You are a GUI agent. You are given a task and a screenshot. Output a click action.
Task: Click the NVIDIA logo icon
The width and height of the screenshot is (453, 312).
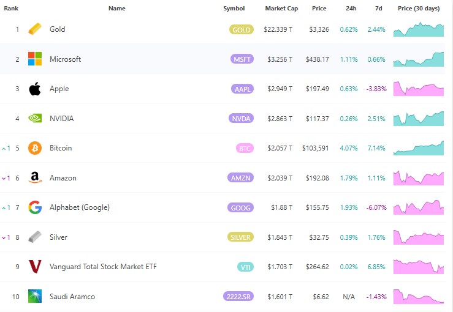[x=35, y=118]
